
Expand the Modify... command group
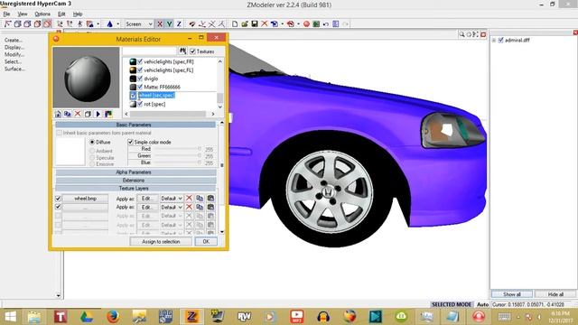[x=14, y=54]
